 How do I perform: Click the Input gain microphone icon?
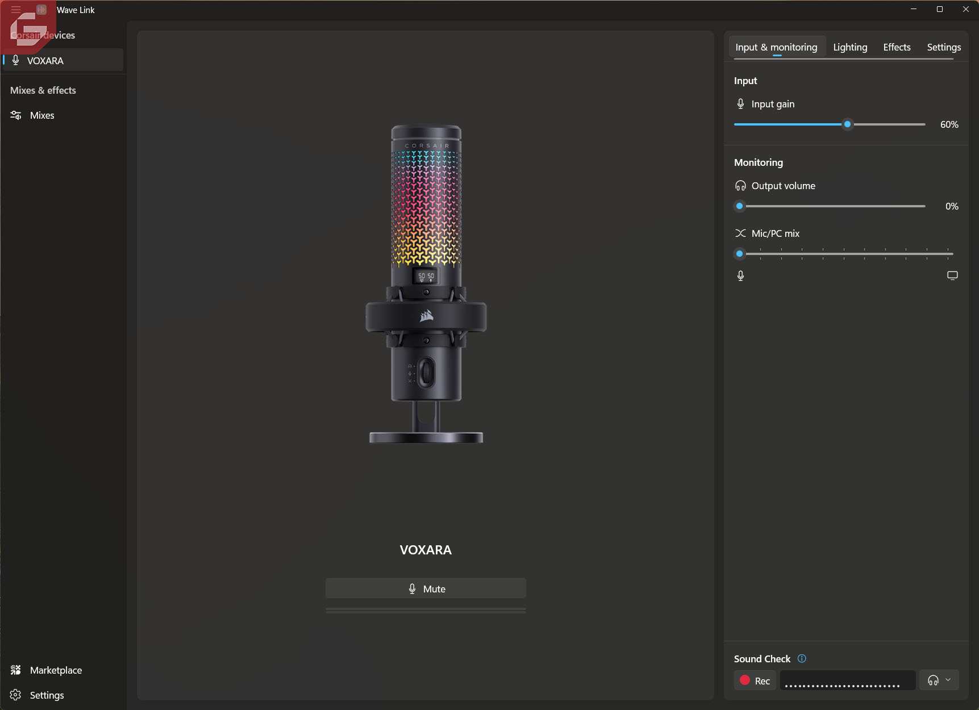tap(740, 104)
